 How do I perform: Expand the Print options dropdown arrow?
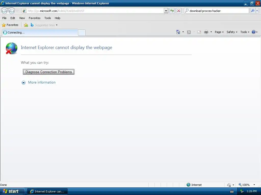point(211,32)
